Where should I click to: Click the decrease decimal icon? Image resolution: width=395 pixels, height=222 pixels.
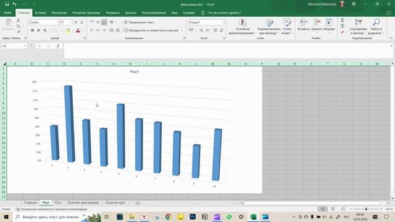pos(222,30)
